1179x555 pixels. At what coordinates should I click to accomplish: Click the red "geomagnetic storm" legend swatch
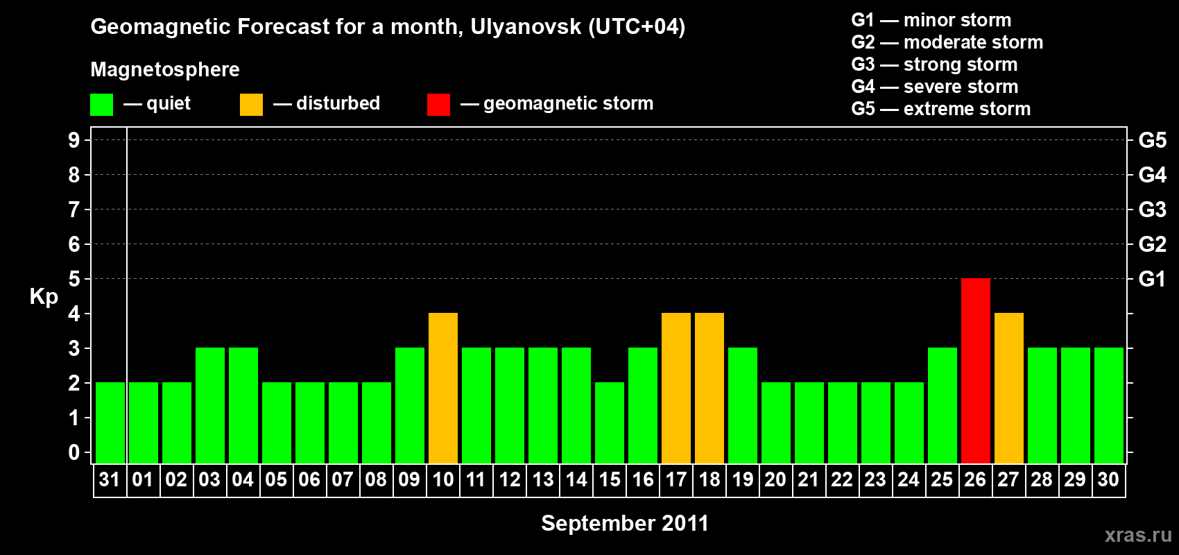click(438, 105)
